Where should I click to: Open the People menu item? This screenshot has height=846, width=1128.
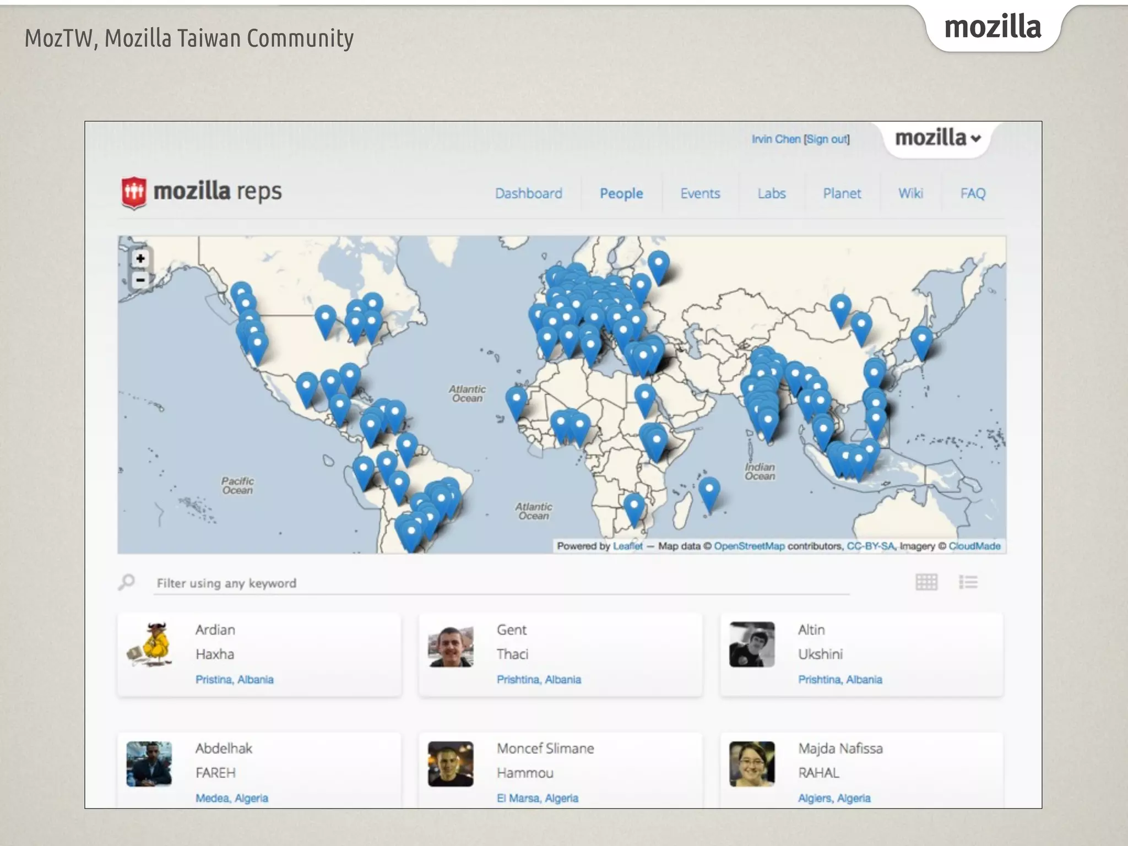pyautogui.click(x=621, y=193)
